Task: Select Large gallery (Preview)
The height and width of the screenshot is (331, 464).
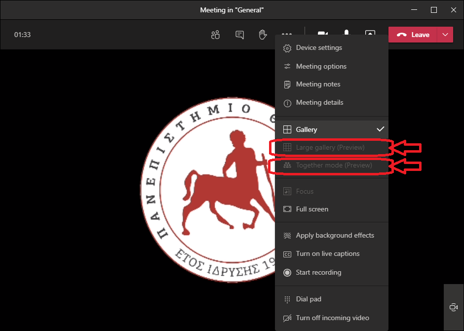Action: 332,147
